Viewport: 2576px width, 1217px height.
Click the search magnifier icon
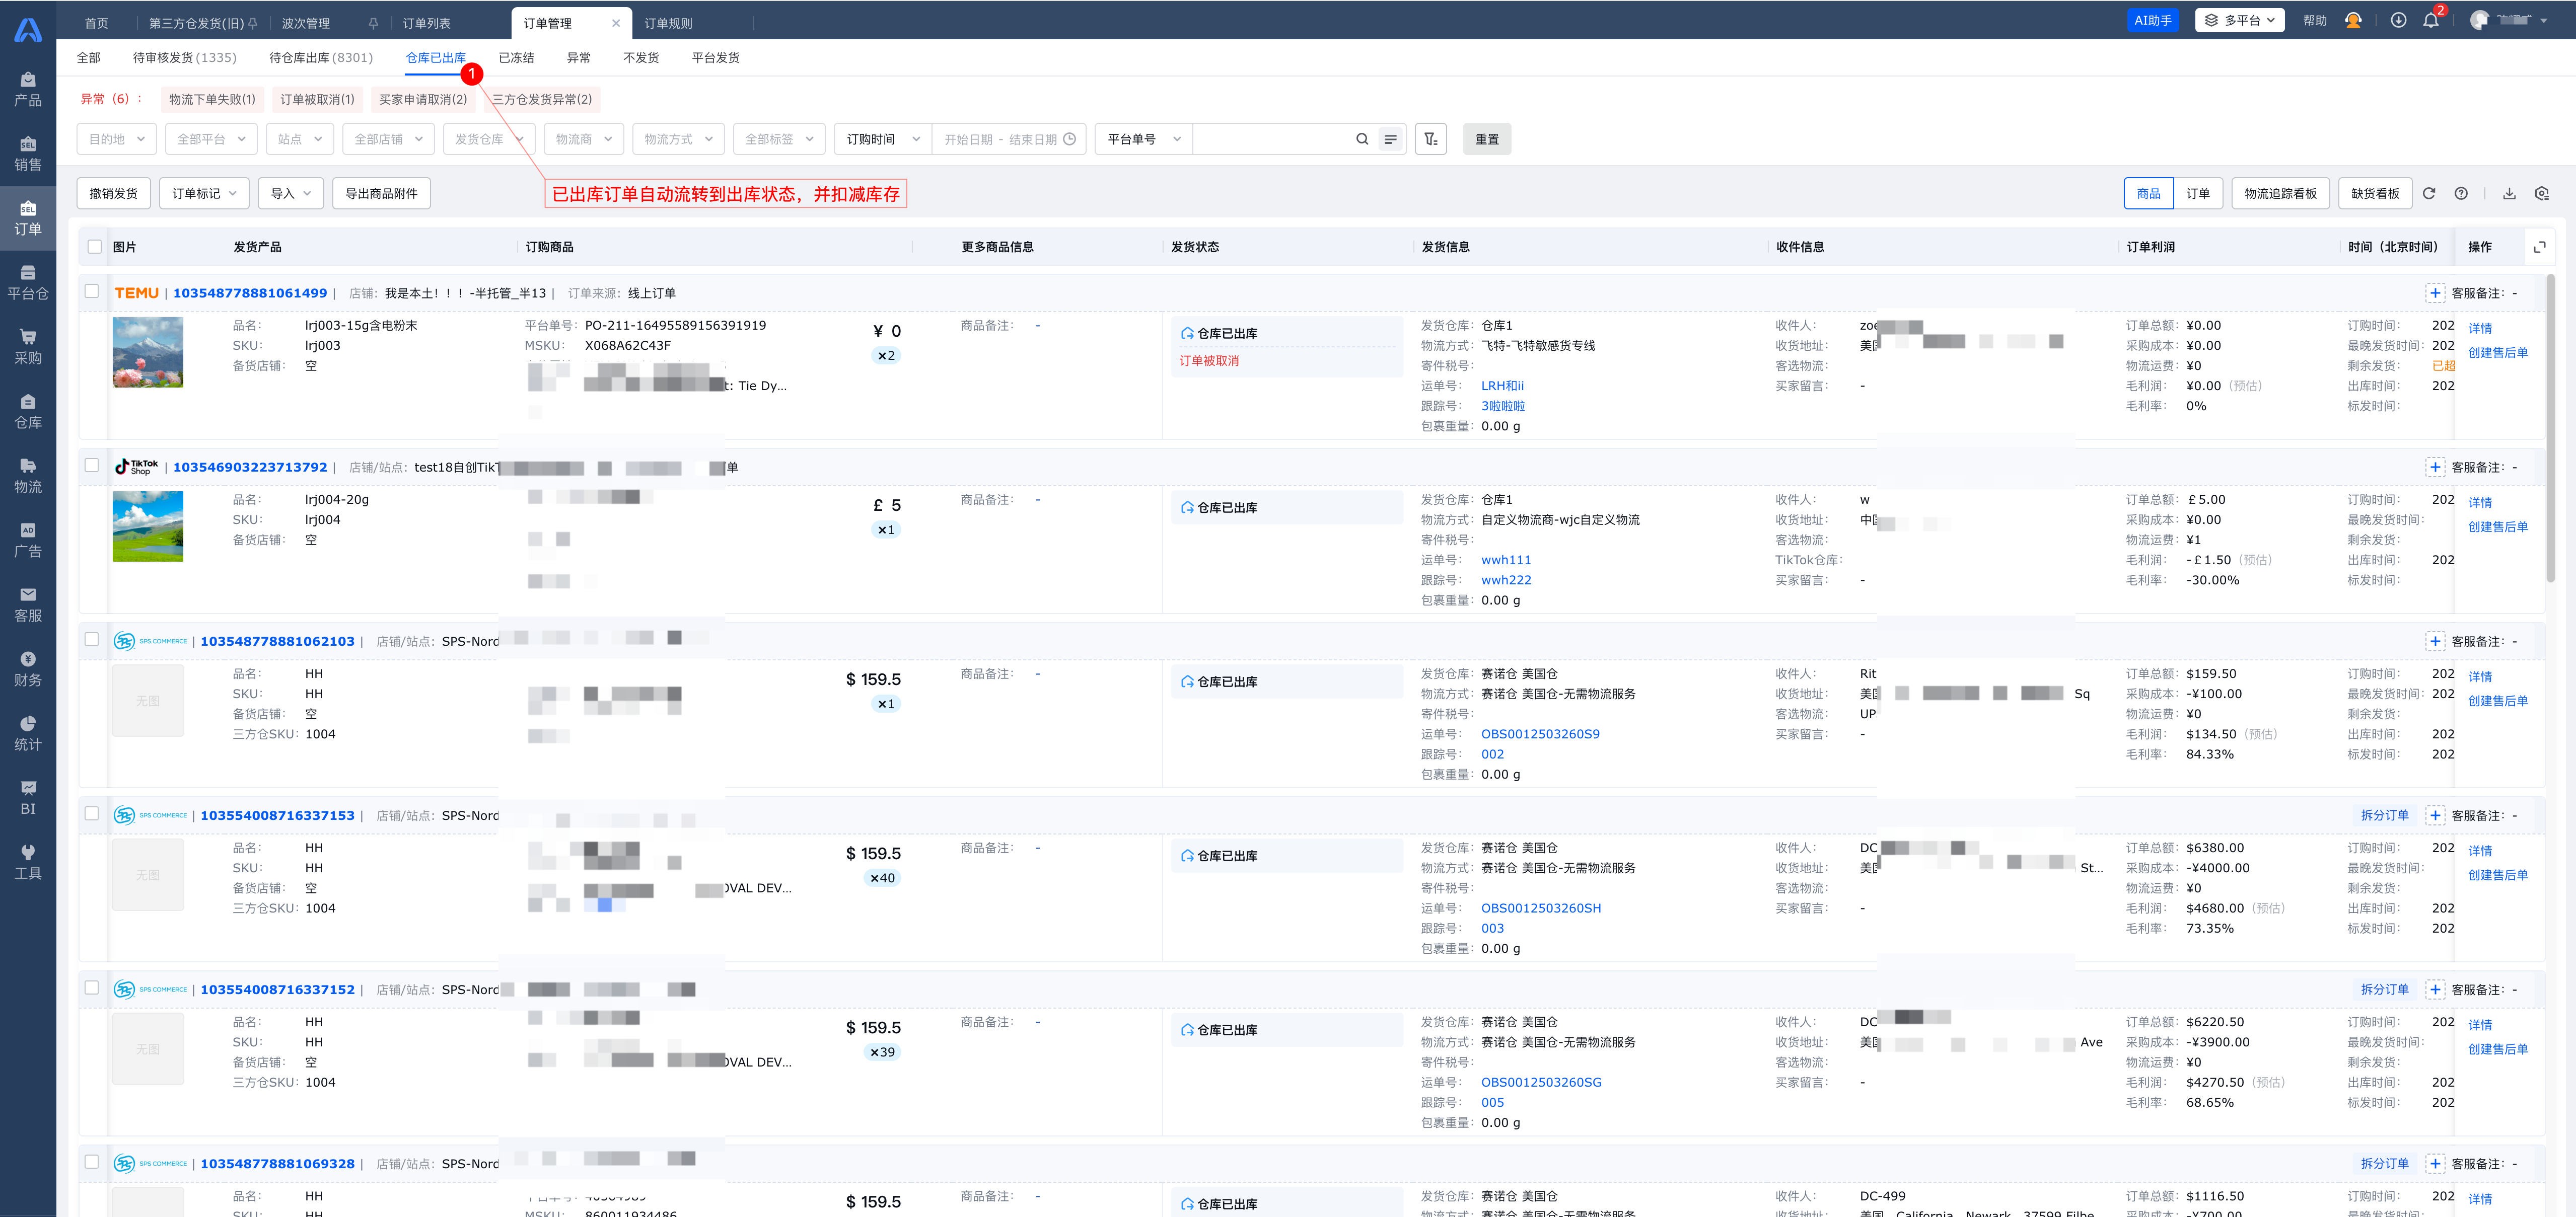point(1362,139)
